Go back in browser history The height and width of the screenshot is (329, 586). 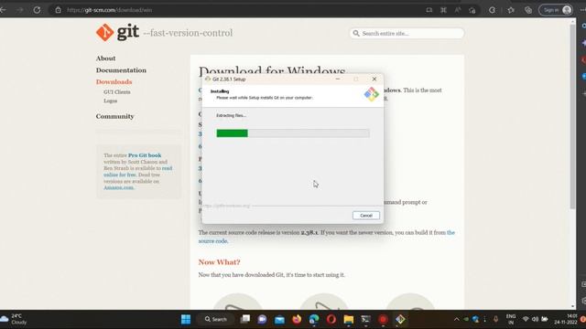pyautogui.click(x=3, y=10)
